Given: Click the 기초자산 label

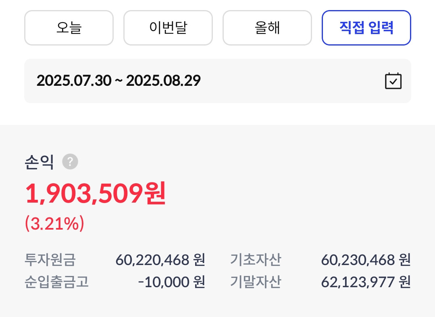Looking at the screenshot, I should point(256,260).
